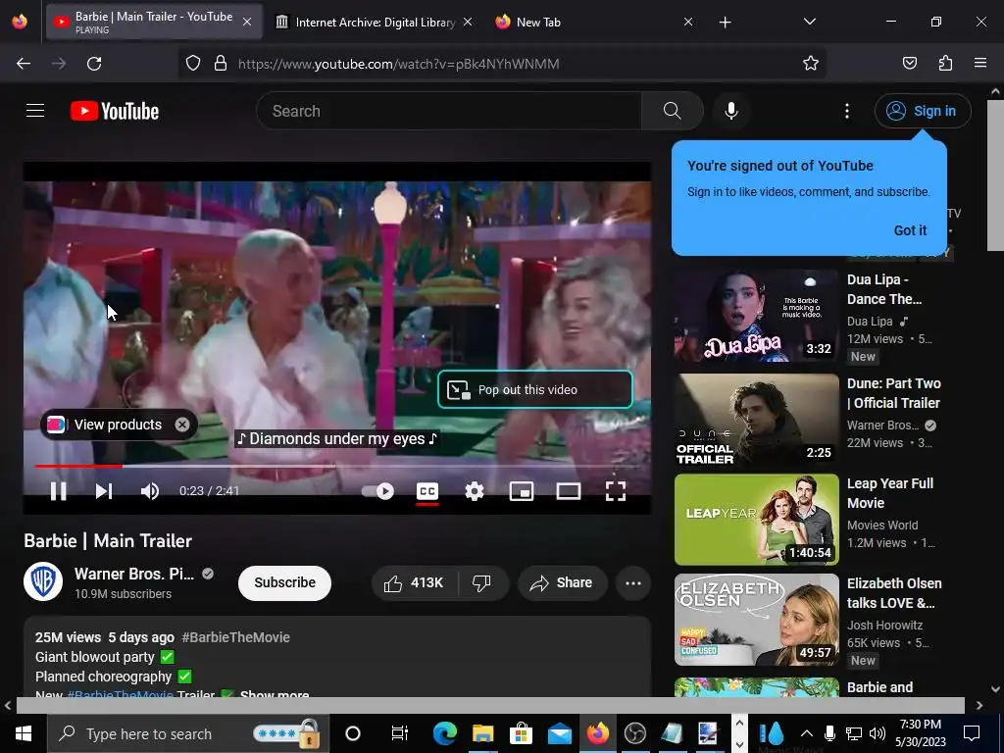Reload the current page
1004x753 pixels.
pyautogui.click(x=94, y=64)
